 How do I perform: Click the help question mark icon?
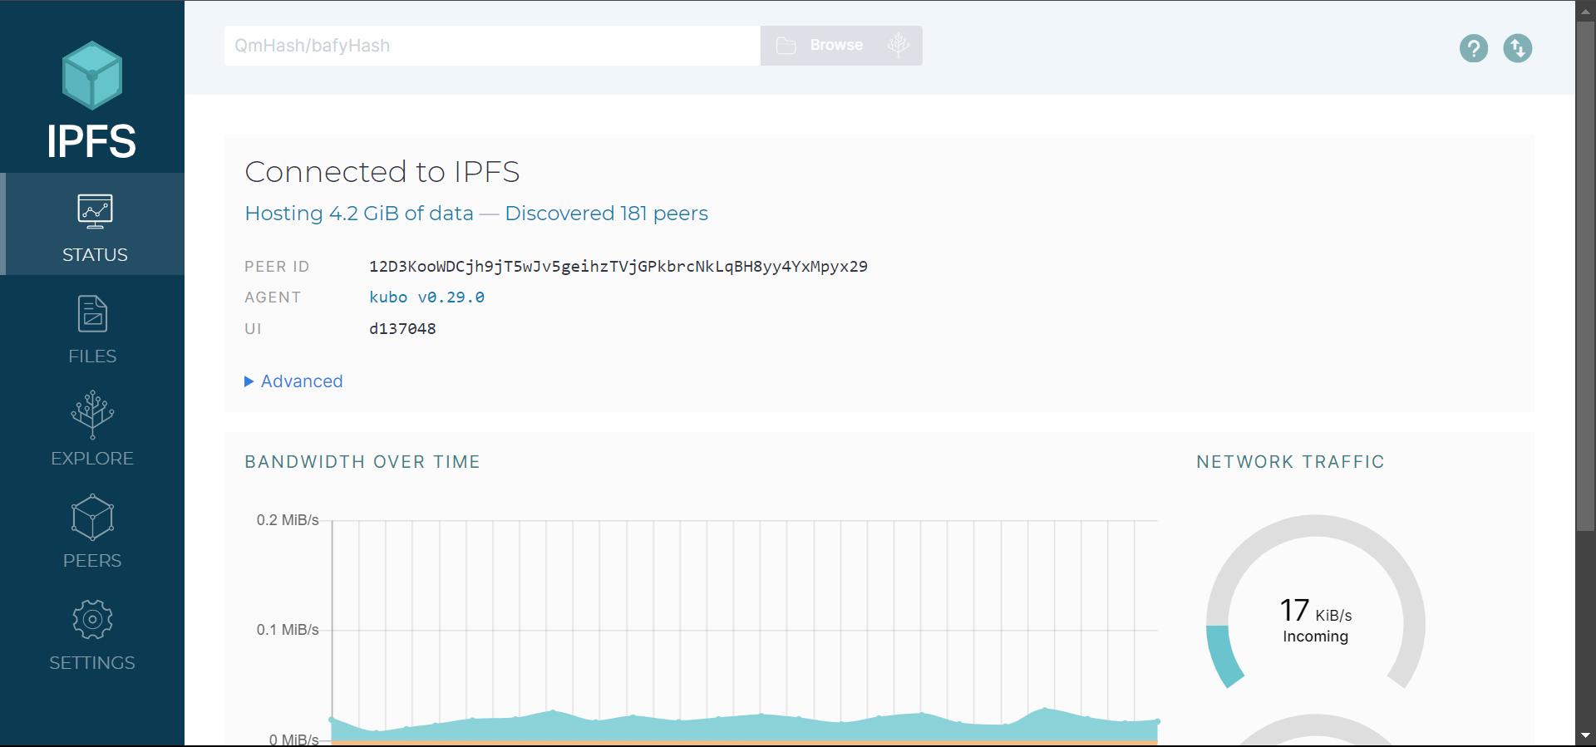1473,48
